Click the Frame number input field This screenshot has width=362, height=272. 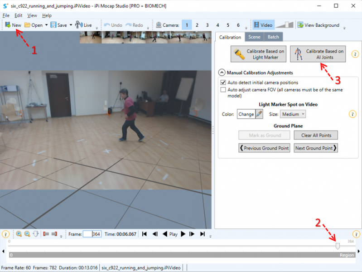pos(92,234)
